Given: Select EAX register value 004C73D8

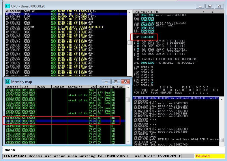Looking at the screenshot, I should pyautogui.click(x=147, y=15).
